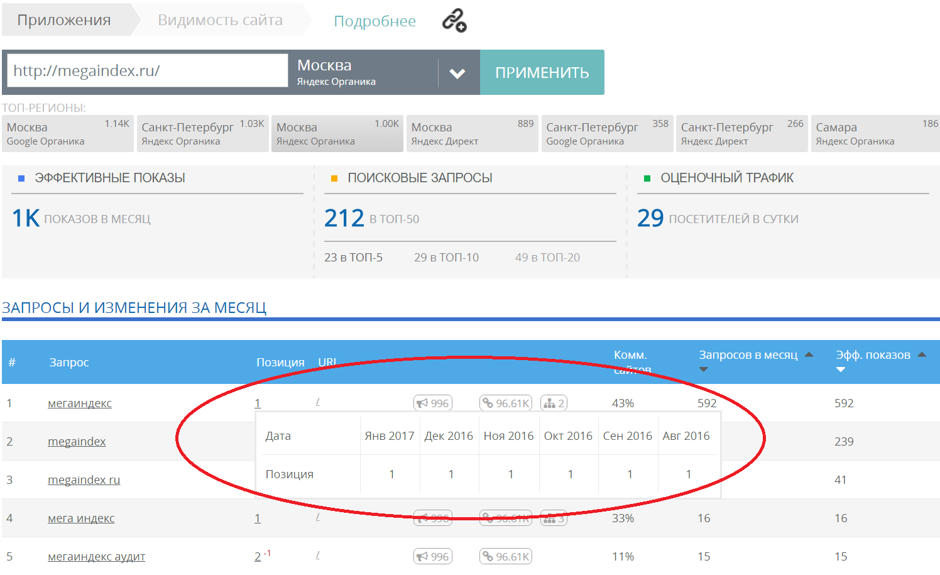Open the мегаиндекс query link
The height and width of the screenshot is (575, 940).
[80, 403]
